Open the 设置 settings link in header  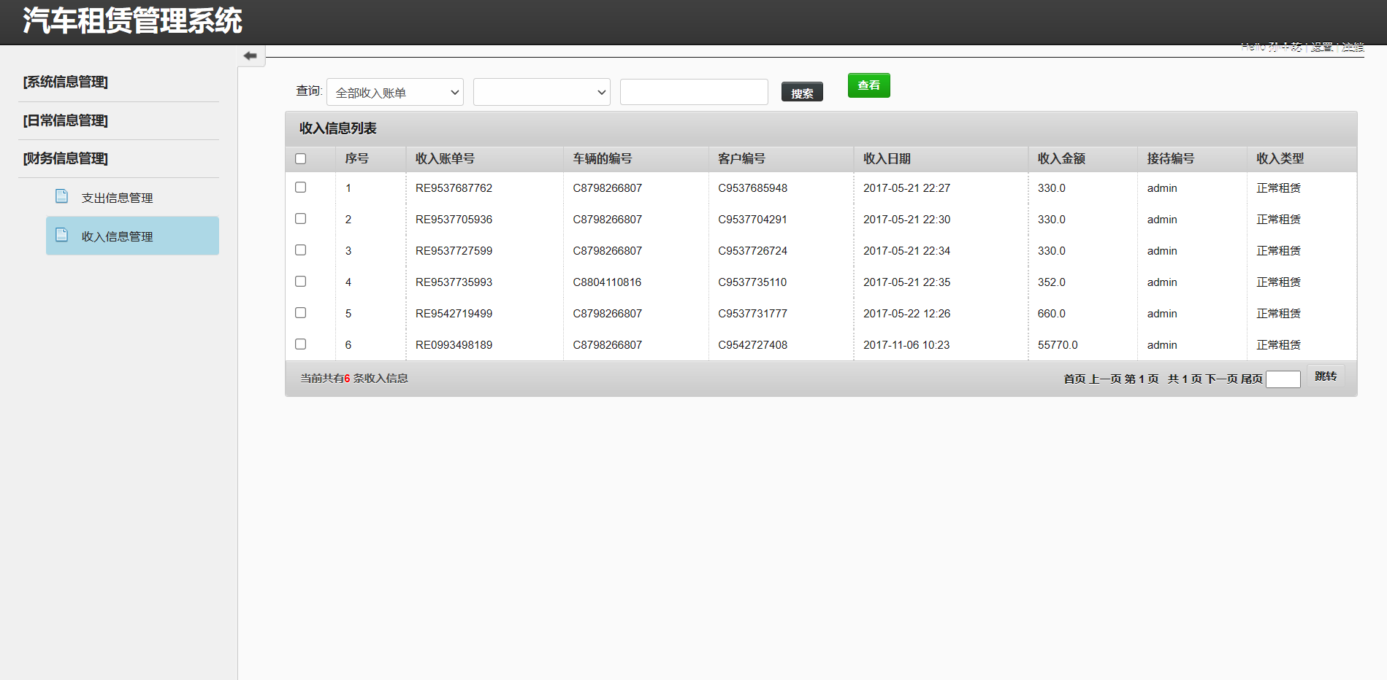pos(1321,47)
